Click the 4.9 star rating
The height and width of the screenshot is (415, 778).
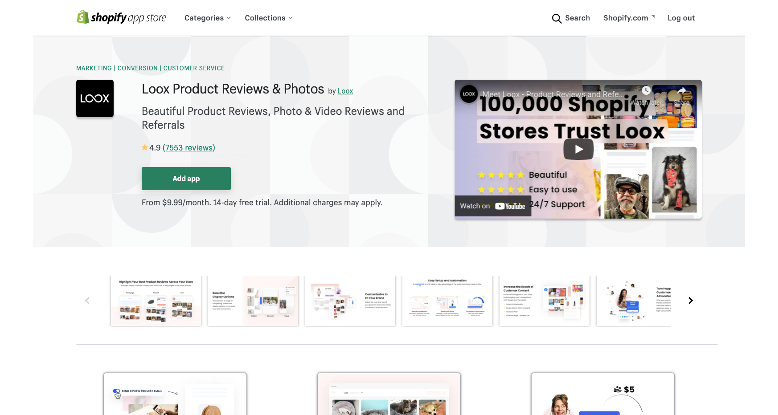(151, 147)
